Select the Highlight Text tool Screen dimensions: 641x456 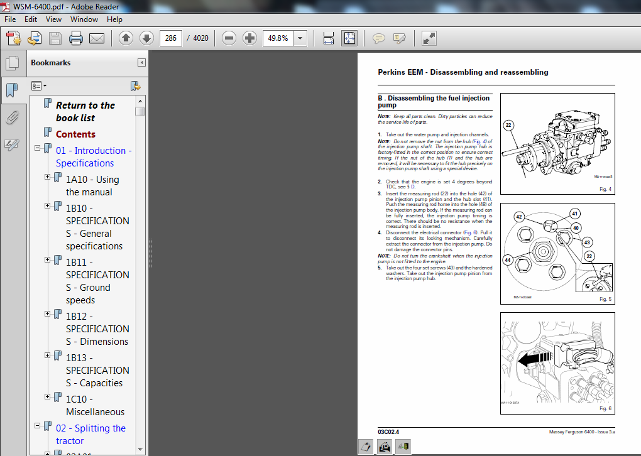(400, 38)
